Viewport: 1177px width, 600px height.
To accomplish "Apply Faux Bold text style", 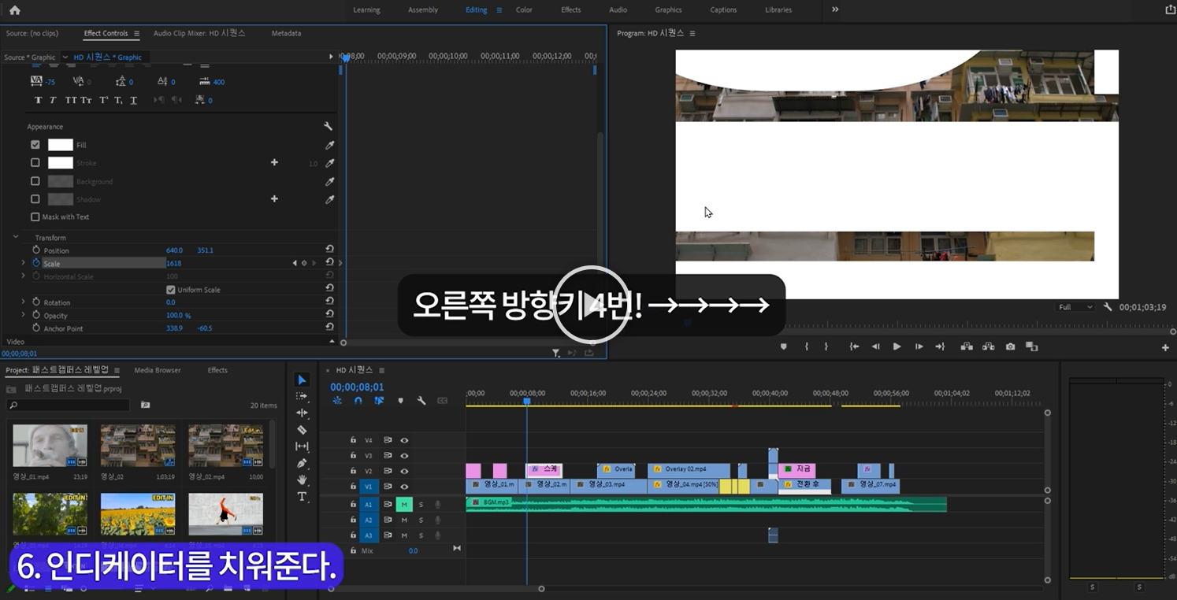I will (x=38, y=100).
